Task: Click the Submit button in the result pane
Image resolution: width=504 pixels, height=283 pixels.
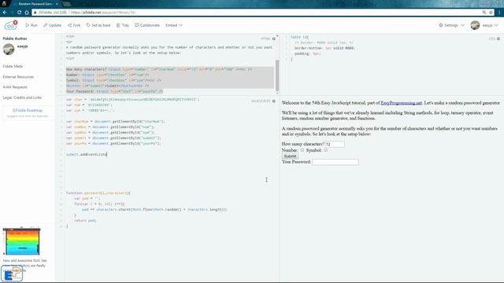Action: point(290,156)
